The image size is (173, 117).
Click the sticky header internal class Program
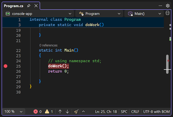pos(55,19)
